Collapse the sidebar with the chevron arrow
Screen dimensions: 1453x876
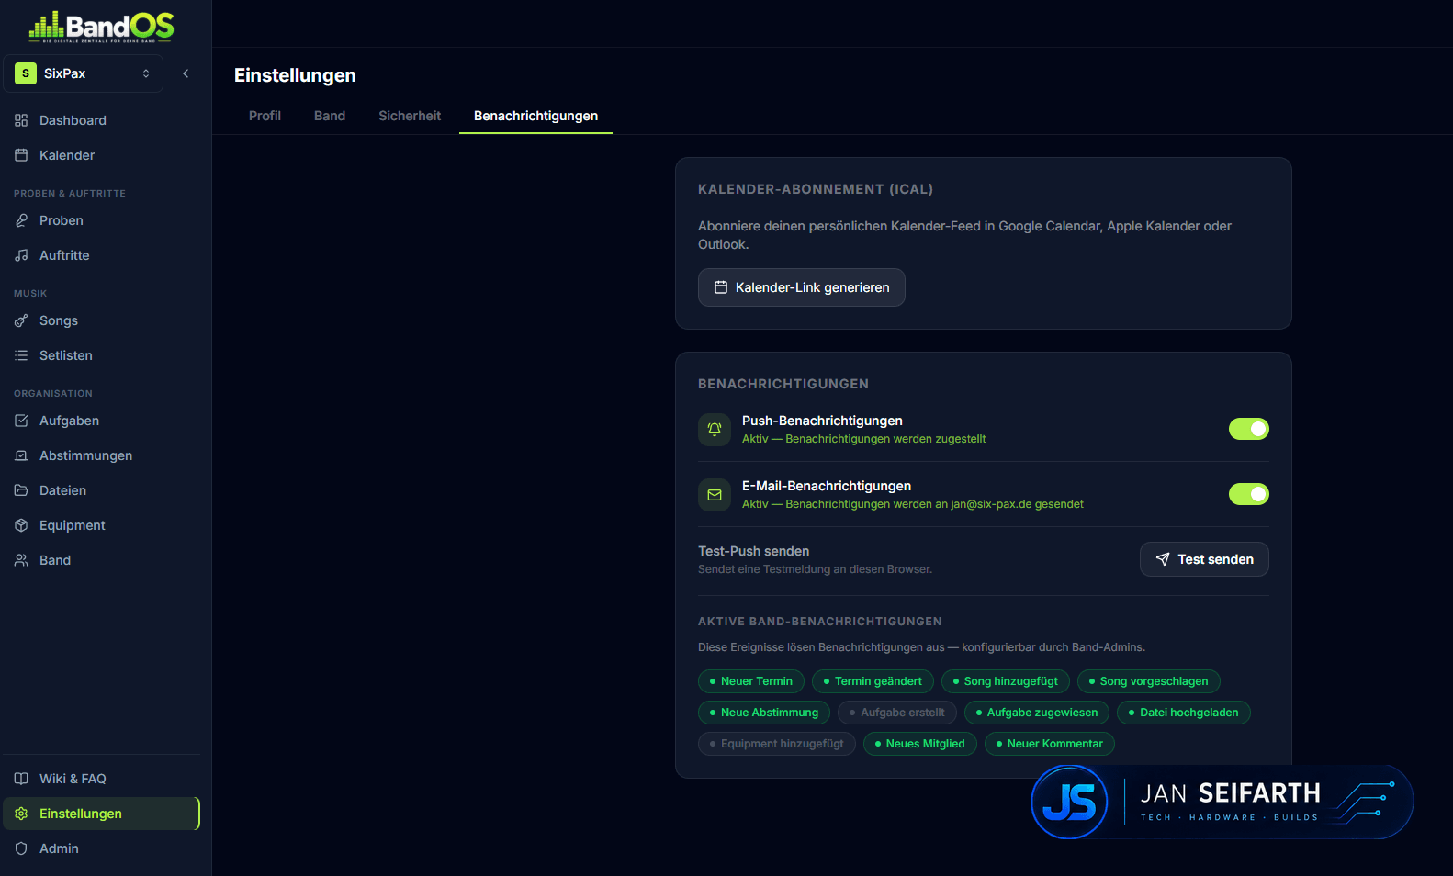coord(186,73)
